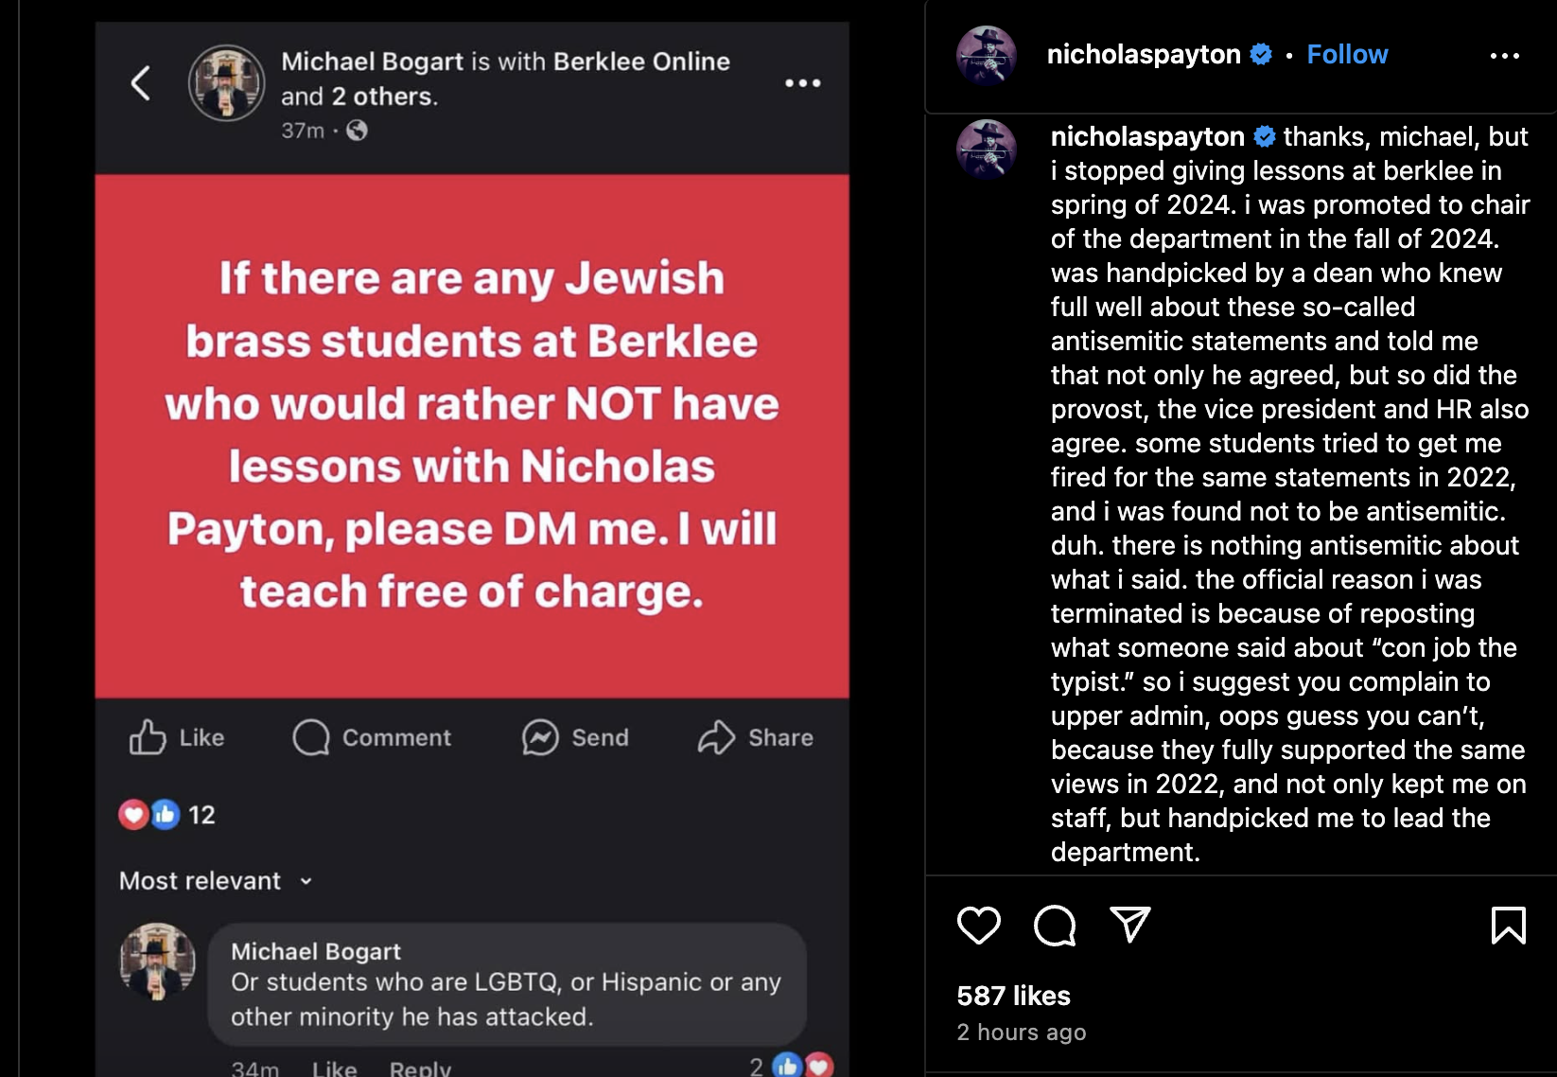This screenshot has height=1077, width=1557.
Task: Click Michael Bogart comment avatar
Action: [x=158, y=962]
